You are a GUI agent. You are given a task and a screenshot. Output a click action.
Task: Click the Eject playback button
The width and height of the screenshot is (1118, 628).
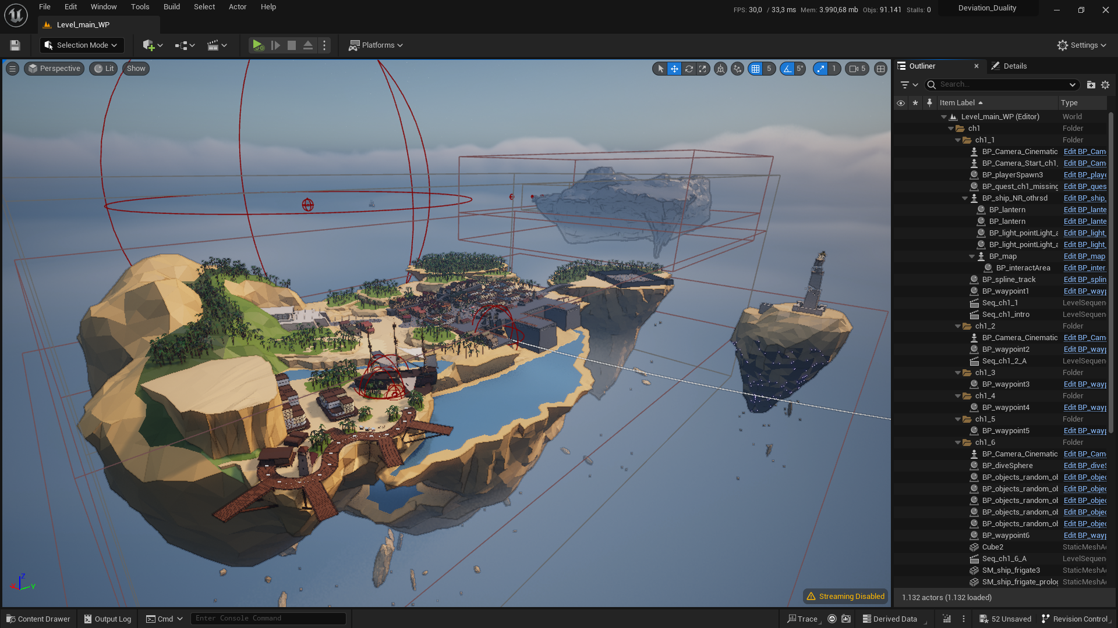(x=308, y=45)
